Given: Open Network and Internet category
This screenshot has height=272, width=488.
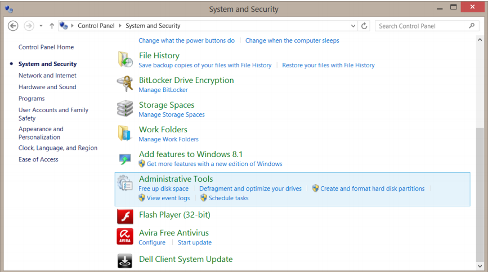Looking at the screenshot, I should (47, 75).
